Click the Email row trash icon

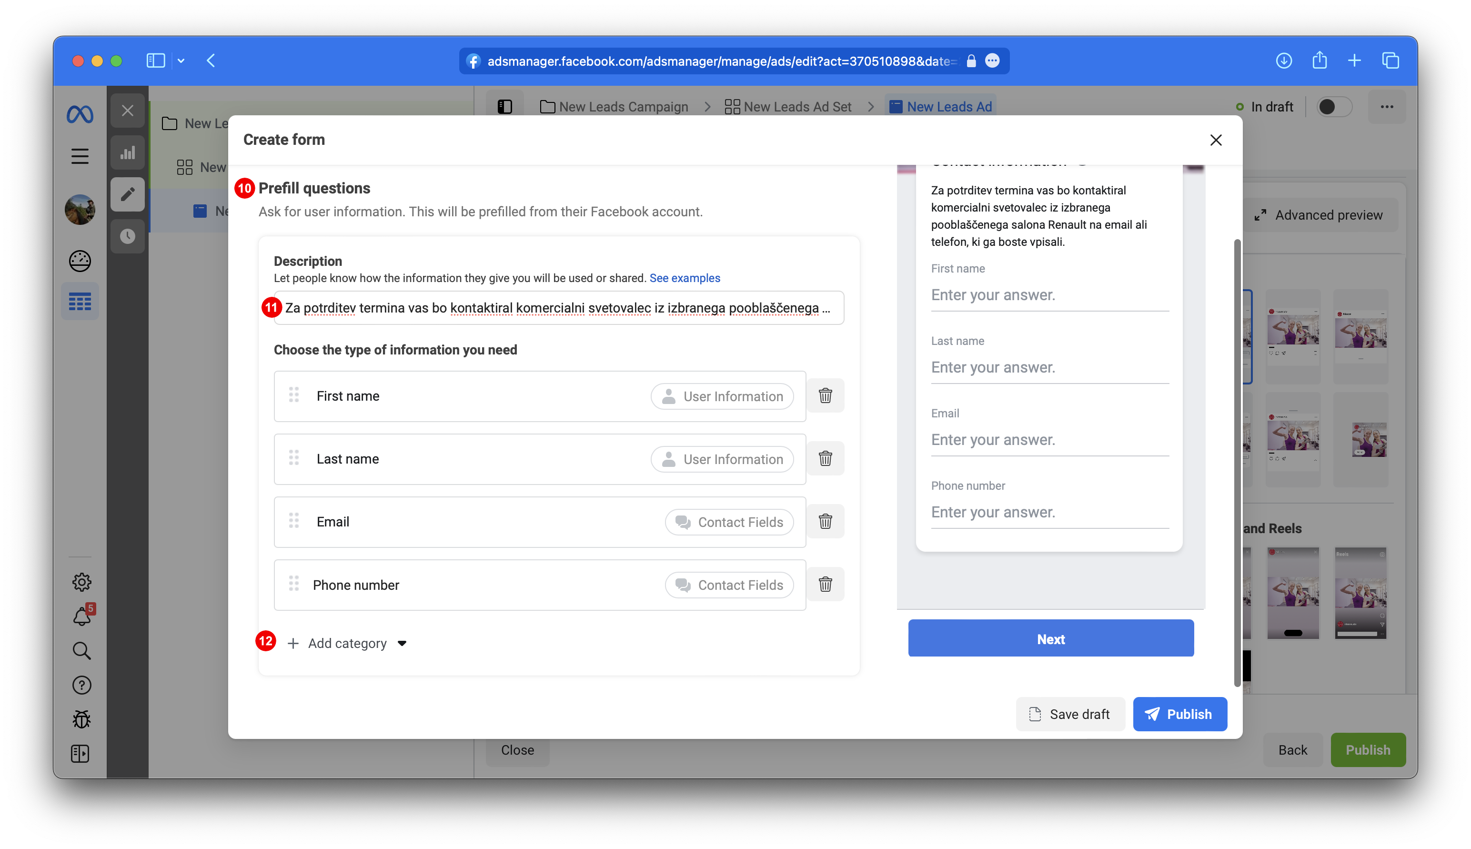825,521
